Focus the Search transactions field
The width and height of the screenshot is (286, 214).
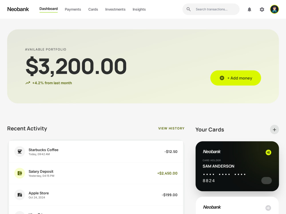tap(211, 9)
